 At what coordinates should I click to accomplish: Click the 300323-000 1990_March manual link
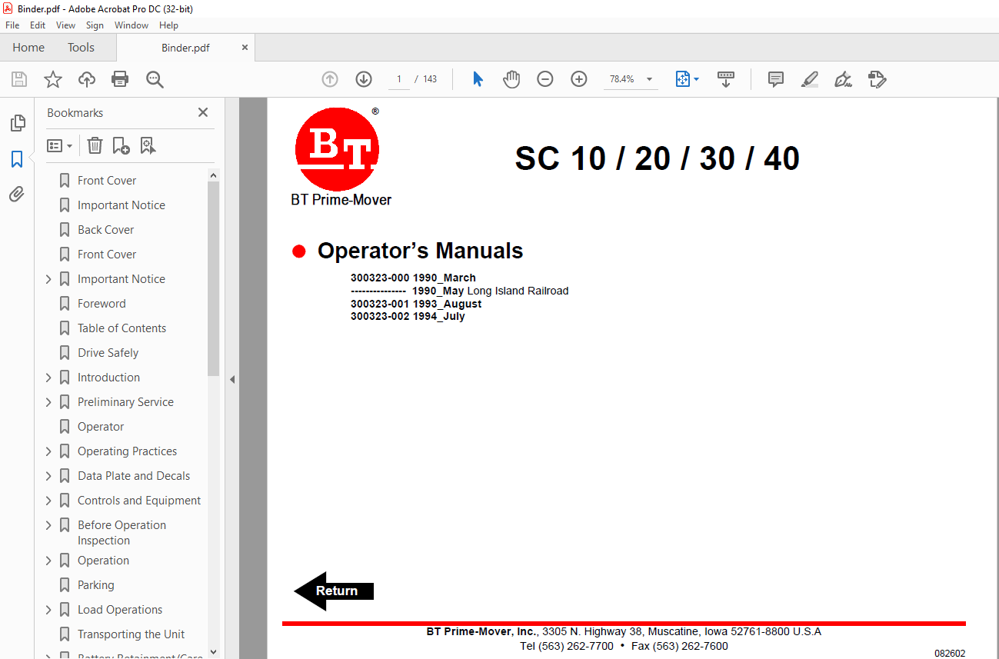coord(413,278)
